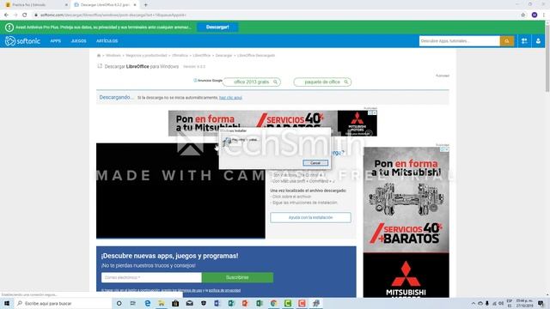550x309 pixels.
Task: Open the Mail app from taskbar
Action: [189, 303]
